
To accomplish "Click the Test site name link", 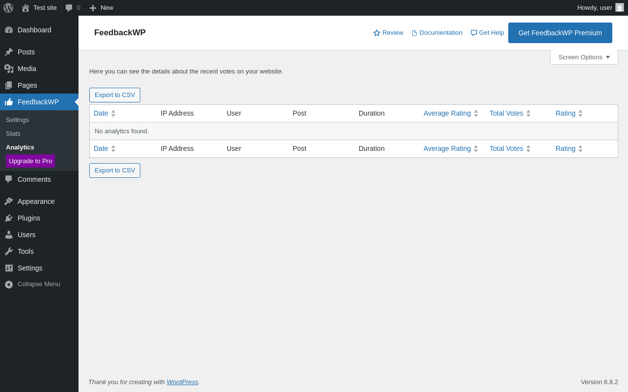I will click(x=45, y=8).
